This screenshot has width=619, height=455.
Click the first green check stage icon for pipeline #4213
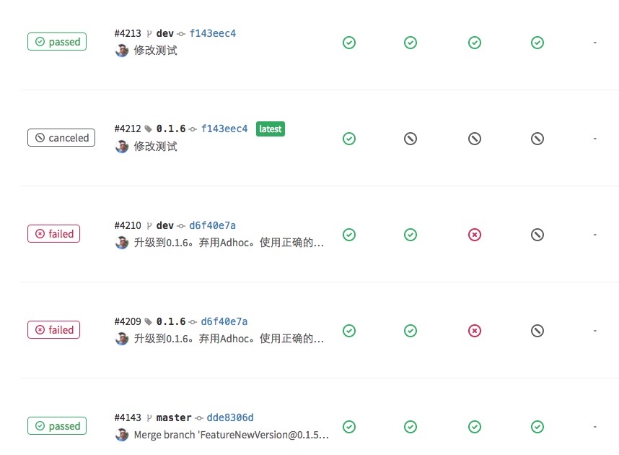pos(349,42)
